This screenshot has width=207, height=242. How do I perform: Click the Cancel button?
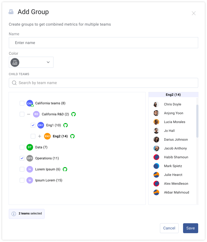coord(169,228)
